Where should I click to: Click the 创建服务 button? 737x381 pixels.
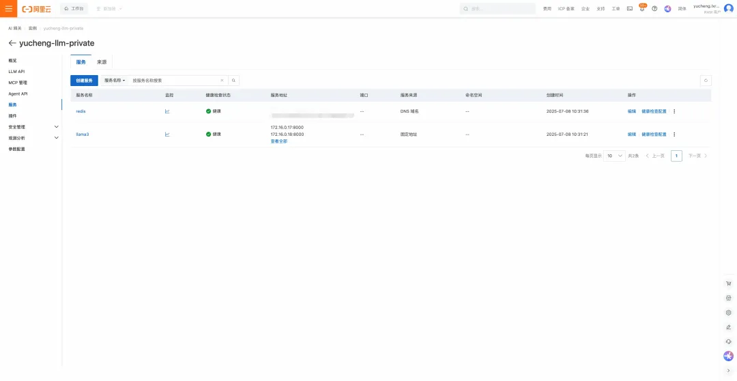(84, 81)
